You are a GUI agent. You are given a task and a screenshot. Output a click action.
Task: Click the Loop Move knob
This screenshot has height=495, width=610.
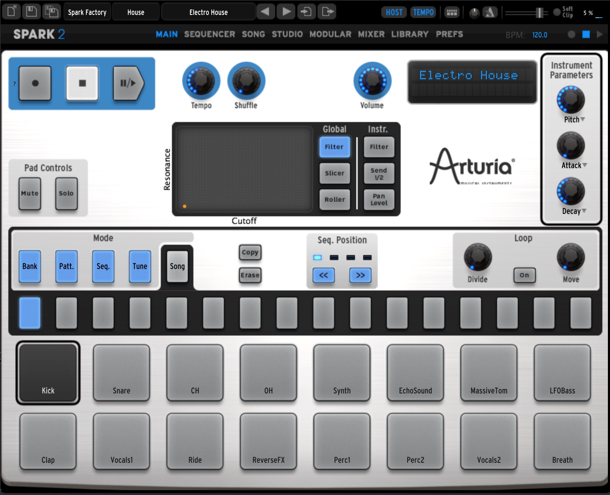point(570,257)
